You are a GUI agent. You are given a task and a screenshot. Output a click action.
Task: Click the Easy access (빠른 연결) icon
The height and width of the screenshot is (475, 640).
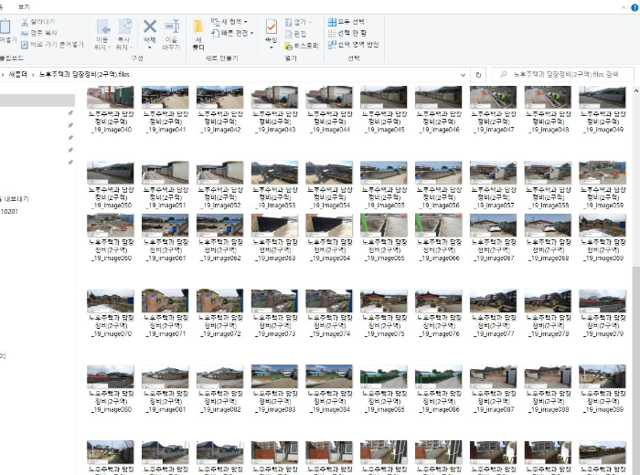[x=215, y=34]
